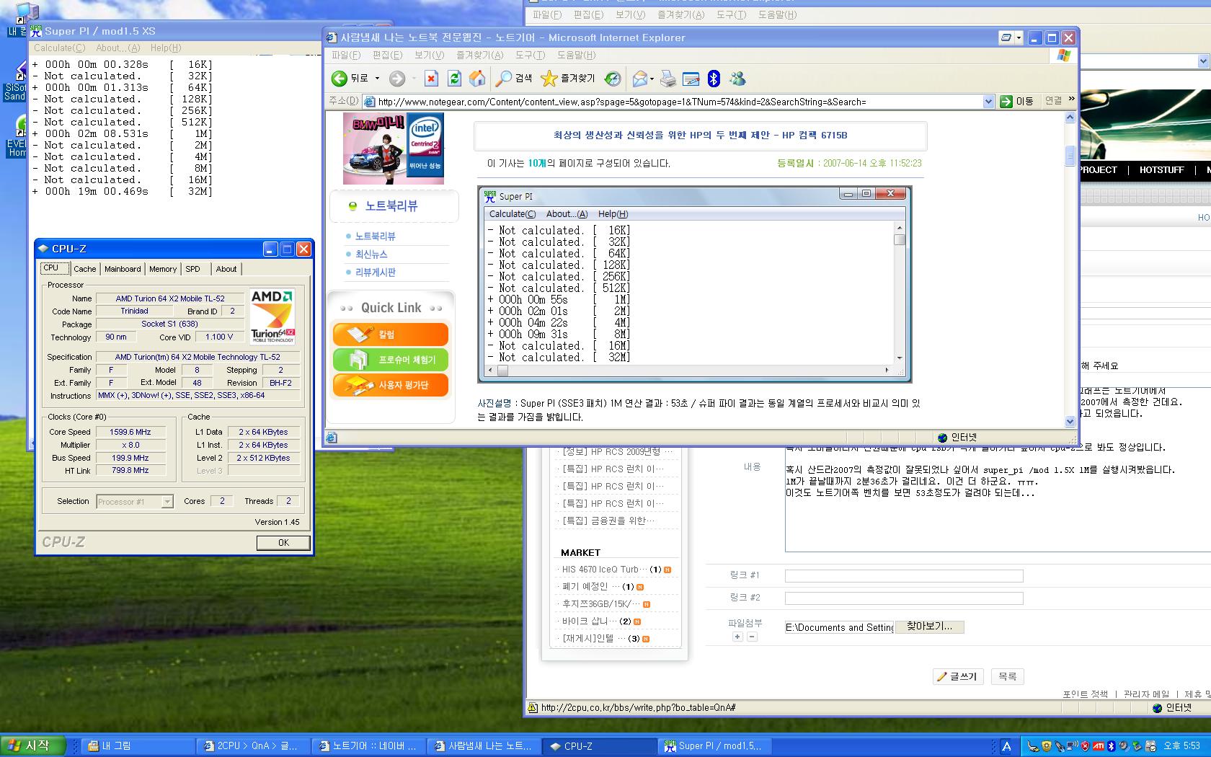The width and height of the screenshot is (1211, 757).
Task: Open the 즐겨찾기 favorites star
Action: pos(568,79)
